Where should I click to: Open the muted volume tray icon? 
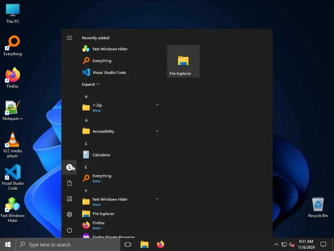pos(292,244)
